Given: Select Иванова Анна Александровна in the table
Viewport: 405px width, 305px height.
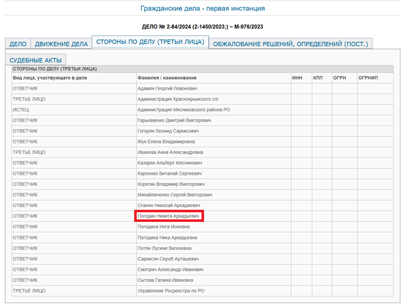Looking at the screenshot, I should tap(170, 152).
